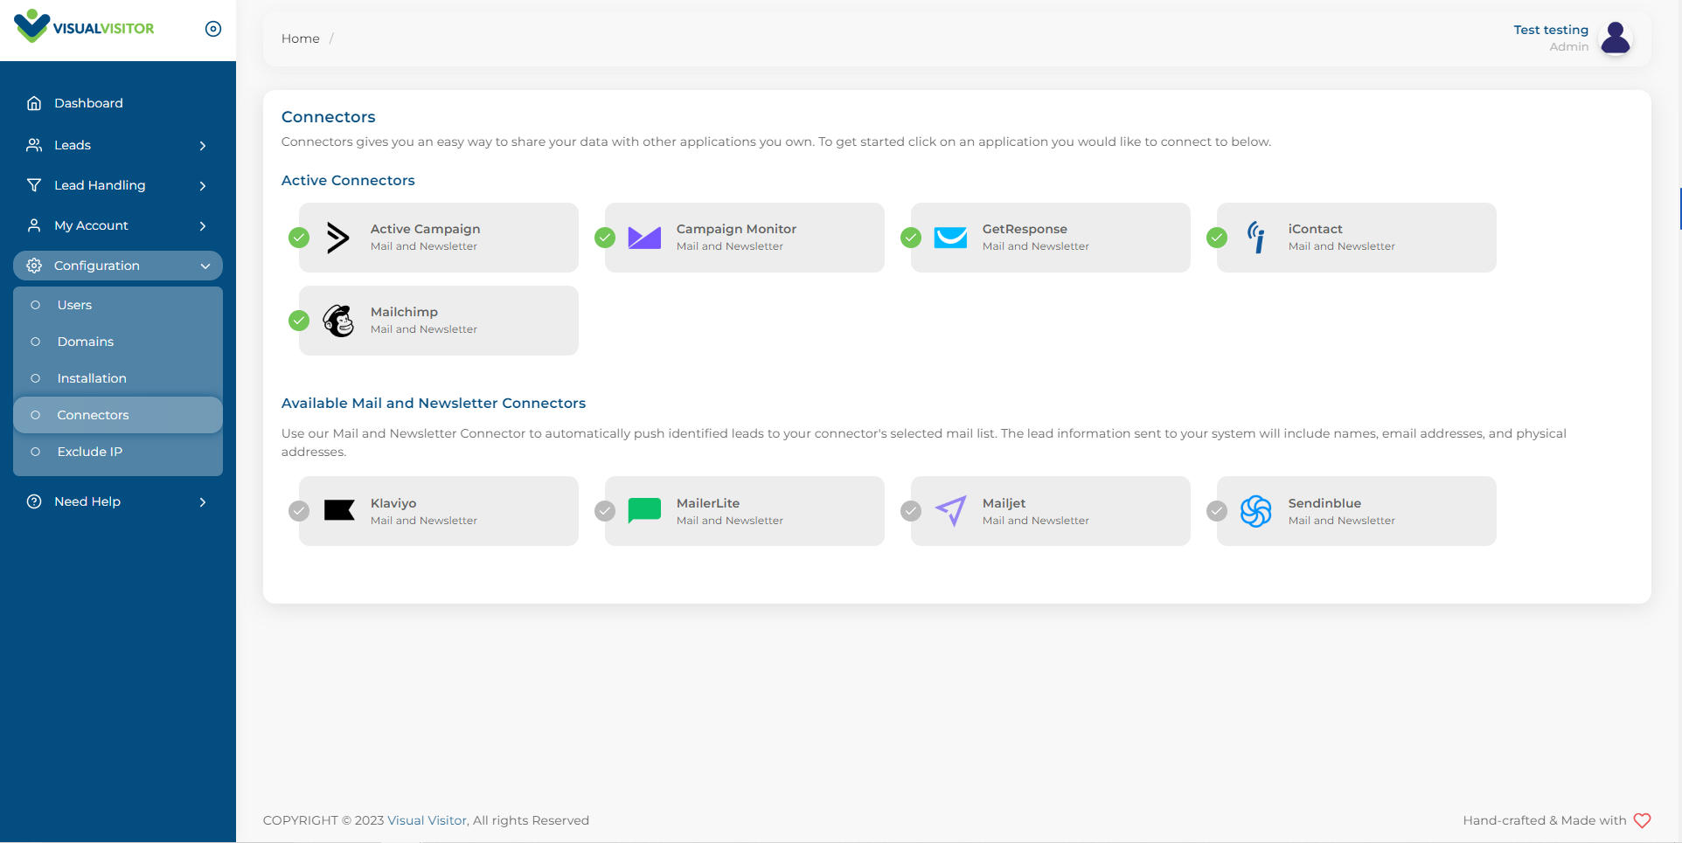Toggle Mailchimp green check status
This screenshot has width=1682, height=843.
pos(299,321)
